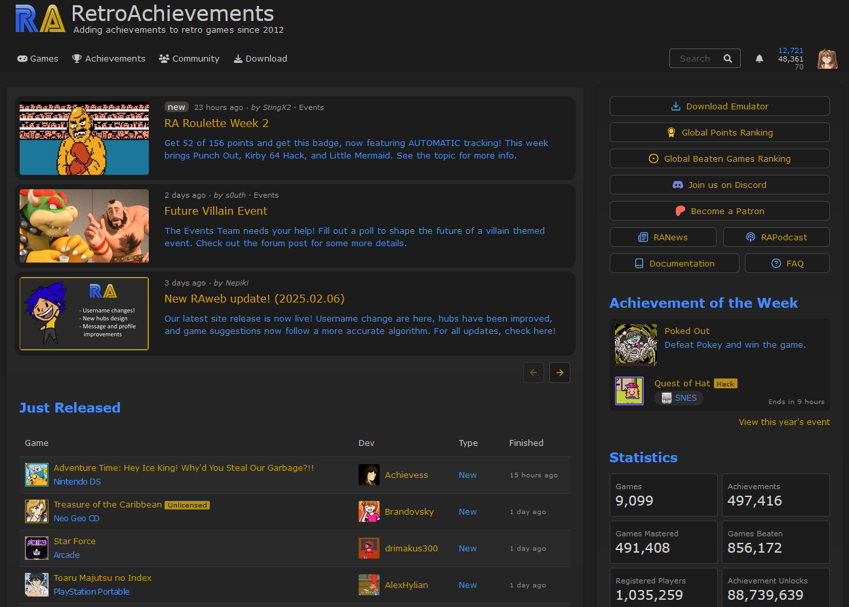Open notifications bell icon
Image resolution: width=849 pixels, height=607 pixels.
coord(759,58)
